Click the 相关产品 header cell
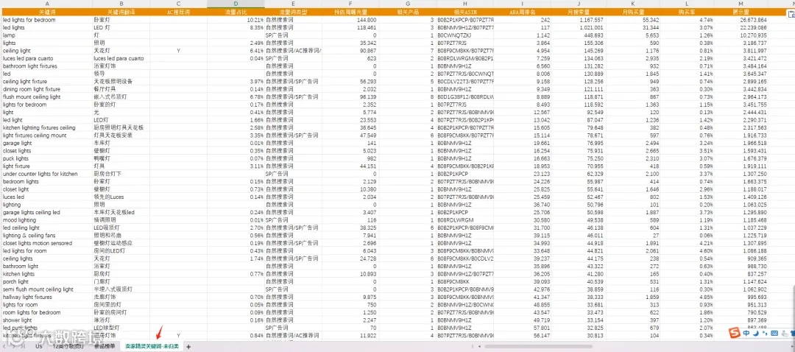795x352 pixels. 407,12
